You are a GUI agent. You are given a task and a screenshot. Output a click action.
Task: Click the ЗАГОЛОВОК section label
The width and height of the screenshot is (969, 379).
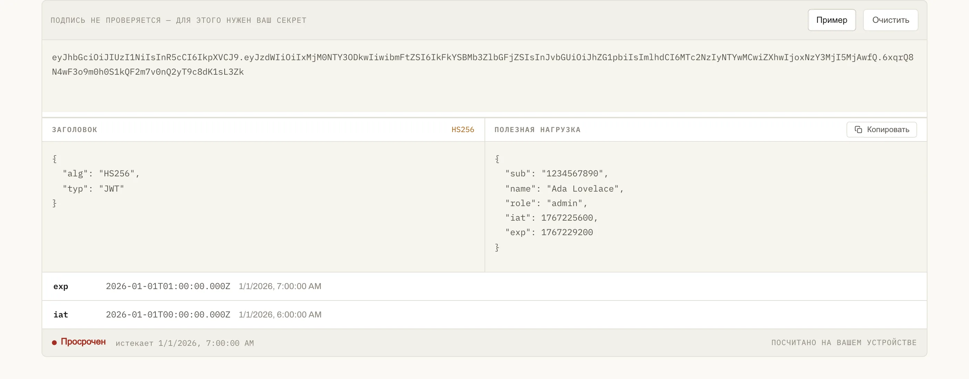click(x=74, y=129)
